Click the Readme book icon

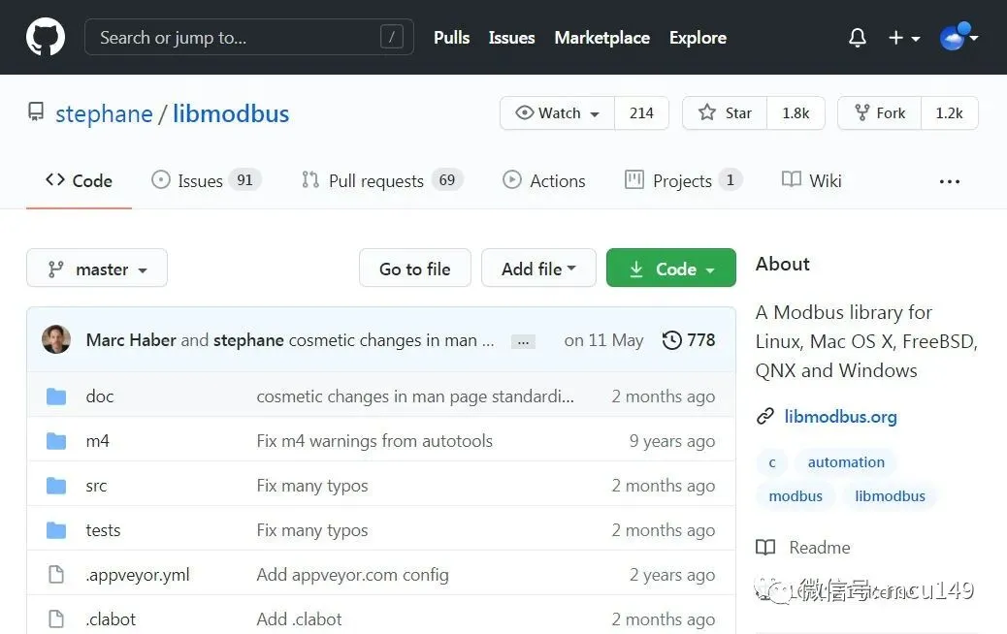(765, 548)
